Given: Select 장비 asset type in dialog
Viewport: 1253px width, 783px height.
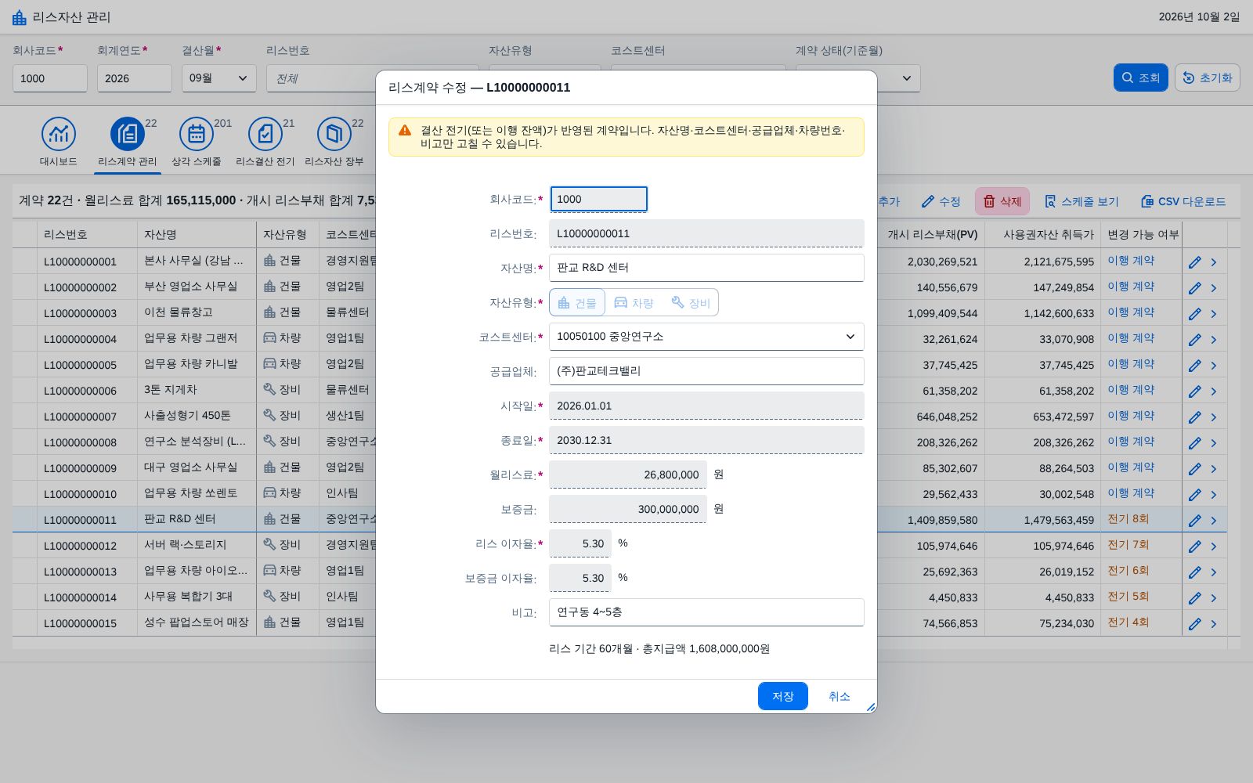Looking at the screenshot, I should 691,302.
